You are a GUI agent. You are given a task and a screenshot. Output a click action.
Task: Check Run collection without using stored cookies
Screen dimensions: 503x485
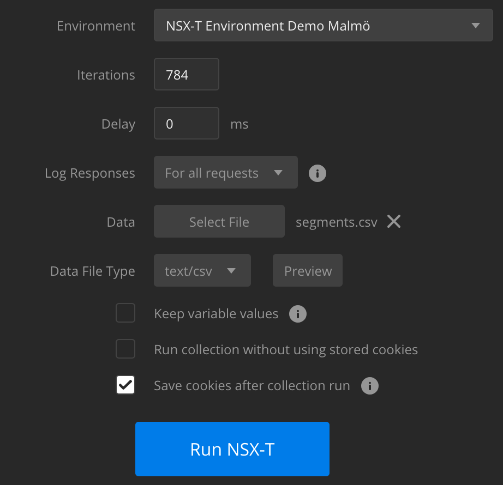tap(125, 349)
